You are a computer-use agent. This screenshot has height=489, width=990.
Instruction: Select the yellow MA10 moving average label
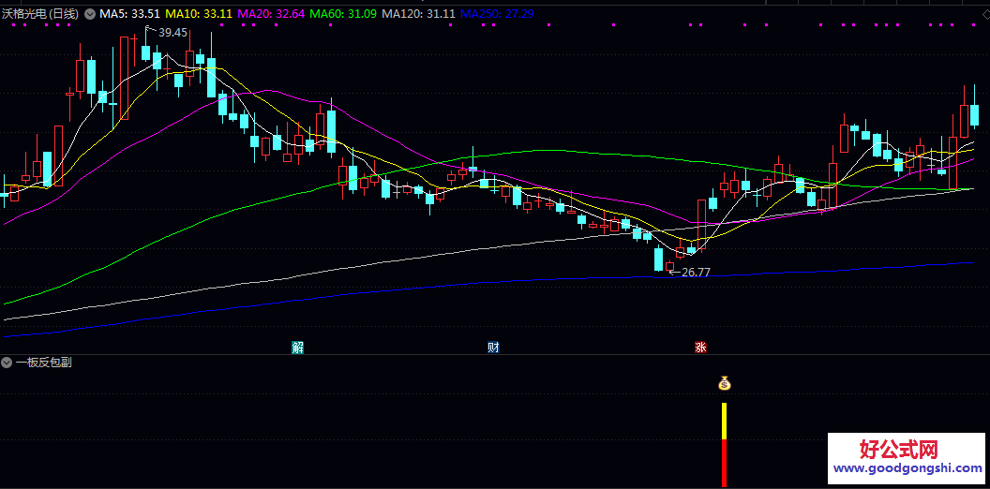tap(199, 14)
